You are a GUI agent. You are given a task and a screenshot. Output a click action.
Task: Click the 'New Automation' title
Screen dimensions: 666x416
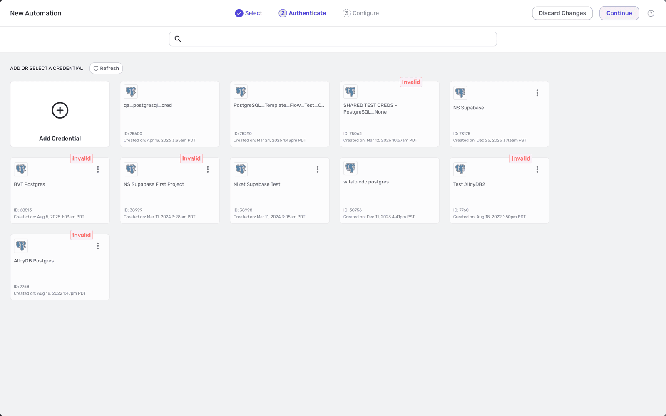coord(36,13)
